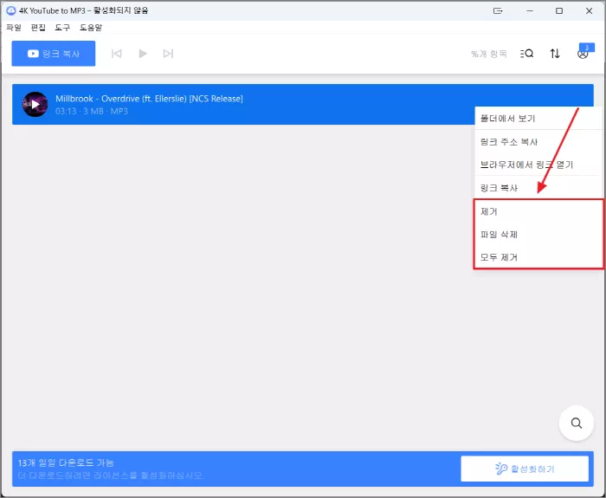The height and width of the screenshot is (498, 606).
Task: Choose 링크 주소 복사 from context menu
Action: tap(538, 142)
